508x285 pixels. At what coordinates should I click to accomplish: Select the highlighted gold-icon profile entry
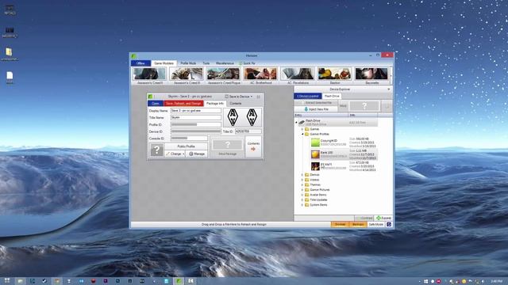click(344, 154)
